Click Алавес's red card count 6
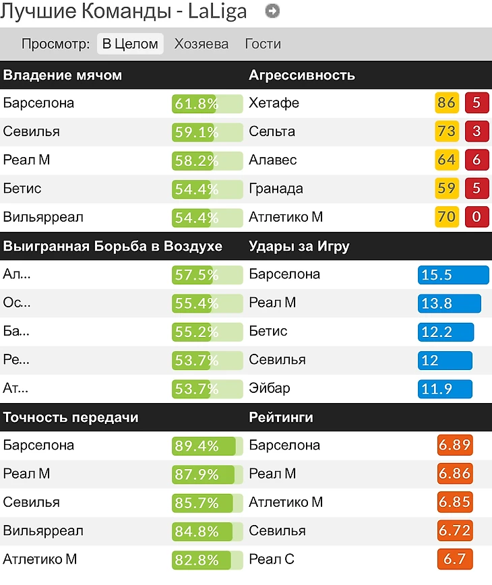Screen dimensions: 492x585 coord(476,160)
